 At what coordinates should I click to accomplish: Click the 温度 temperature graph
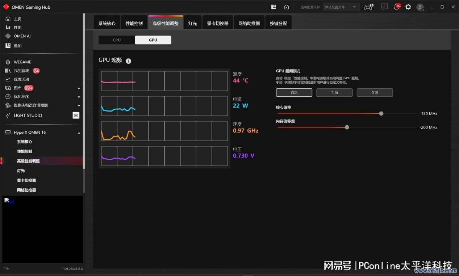(164, 81)
